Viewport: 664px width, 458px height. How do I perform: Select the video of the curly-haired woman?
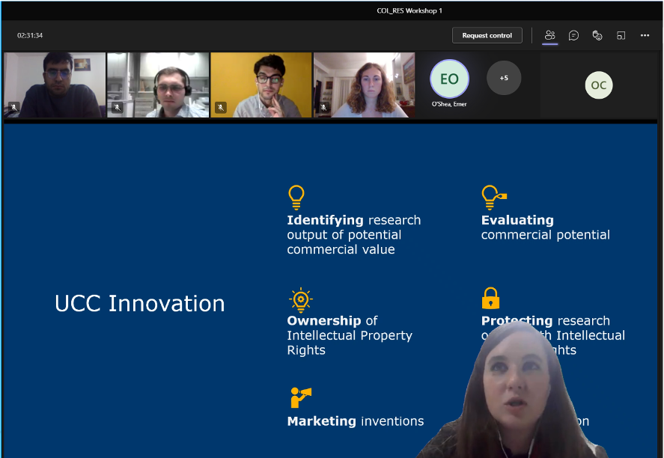coord(364,85)
